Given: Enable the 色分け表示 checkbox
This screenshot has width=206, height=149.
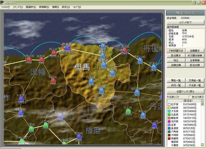Looking at the screenshot, I should (x=190, y=97).
